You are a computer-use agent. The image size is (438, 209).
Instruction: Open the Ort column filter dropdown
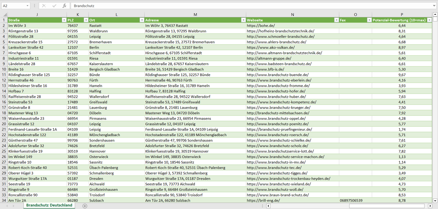tap(142, 20)
